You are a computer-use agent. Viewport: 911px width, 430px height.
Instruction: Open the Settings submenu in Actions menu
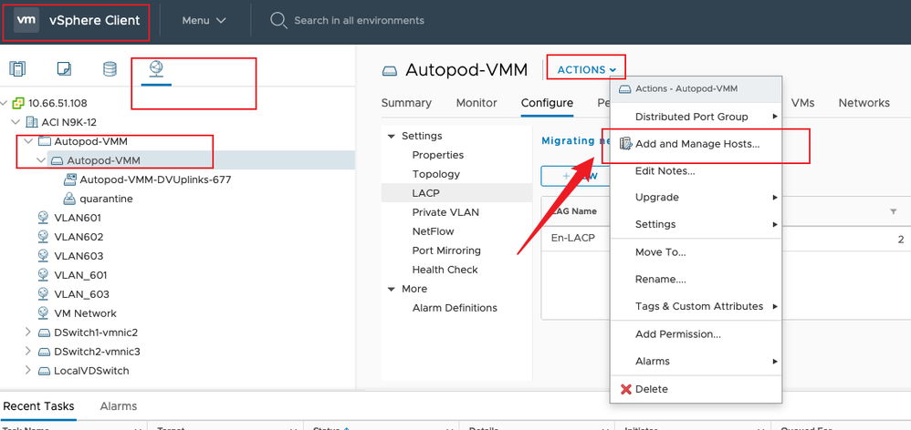[x=696, y=224]
